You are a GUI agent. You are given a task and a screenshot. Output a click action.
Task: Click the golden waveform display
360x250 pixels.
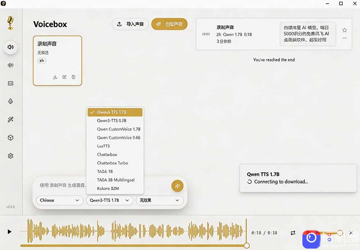click(x=133, y=231)
